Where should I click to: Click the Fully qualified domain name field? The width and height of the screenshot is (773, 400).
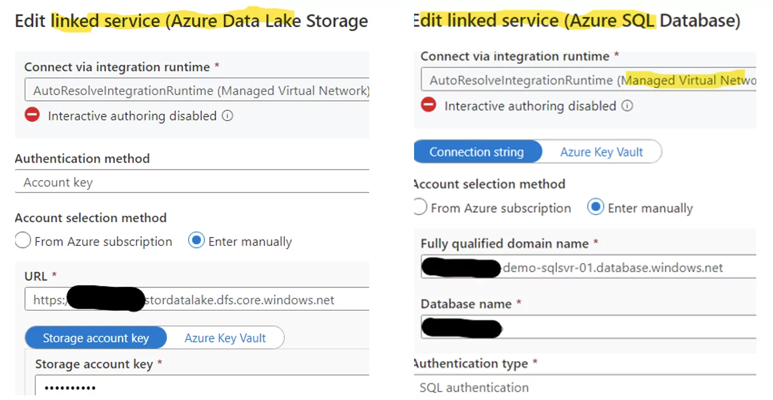click(x=588, y=266)
